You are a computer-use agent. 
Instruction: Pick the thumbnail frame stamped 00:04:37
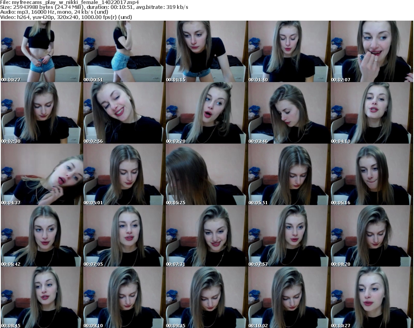pyautogui.click(x=42, y=175)
